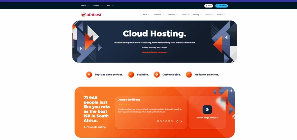Click the Deals button
This screenshot has width=297, height=140.
[209, 6]
